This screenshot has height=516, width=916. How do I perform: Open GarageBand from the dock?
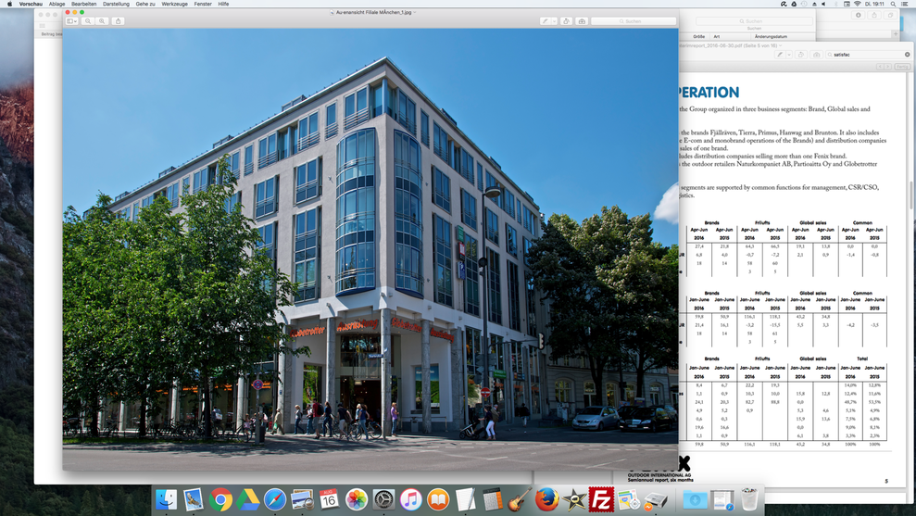coord(520,499)
